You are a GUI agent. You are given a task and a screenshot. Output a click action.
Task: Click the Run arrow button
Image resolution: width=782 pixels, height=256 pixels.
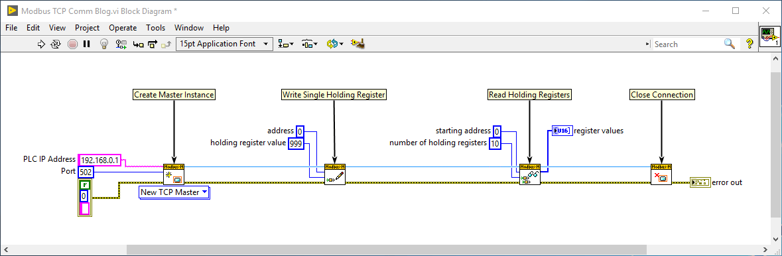coord(42,44)
